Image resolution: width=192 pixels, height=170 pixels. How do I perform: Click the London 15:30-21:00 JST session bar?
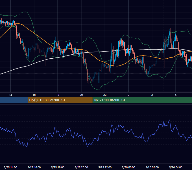[x=60, y=100]
